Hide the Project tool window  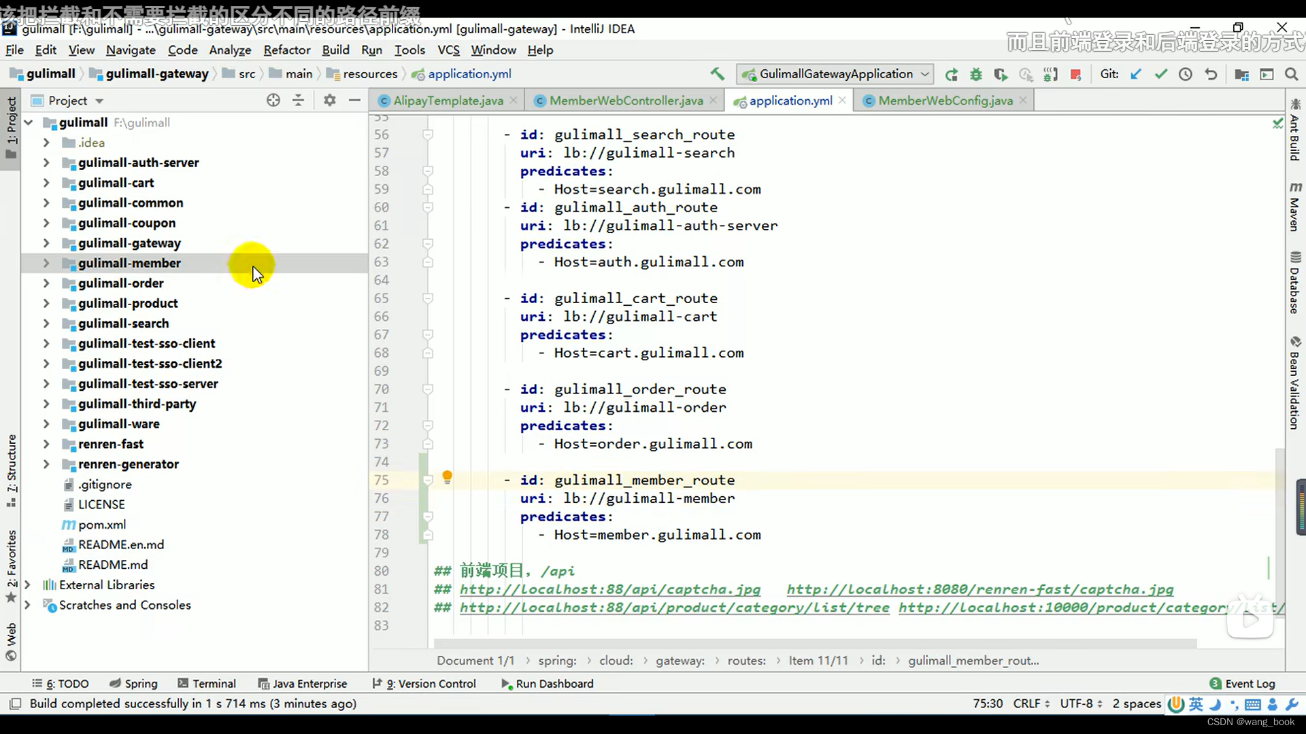[354, 101]
